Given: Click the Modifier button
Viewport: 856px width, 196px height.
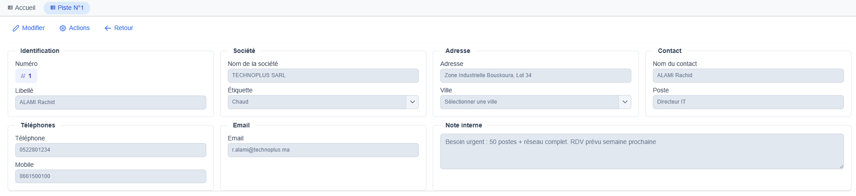Looking at the screenshot, I should point(29,28).
